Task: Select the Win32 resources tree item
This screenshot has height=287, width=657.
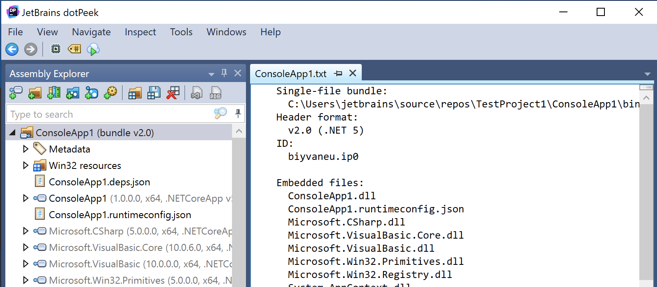Action: point(85,165)
